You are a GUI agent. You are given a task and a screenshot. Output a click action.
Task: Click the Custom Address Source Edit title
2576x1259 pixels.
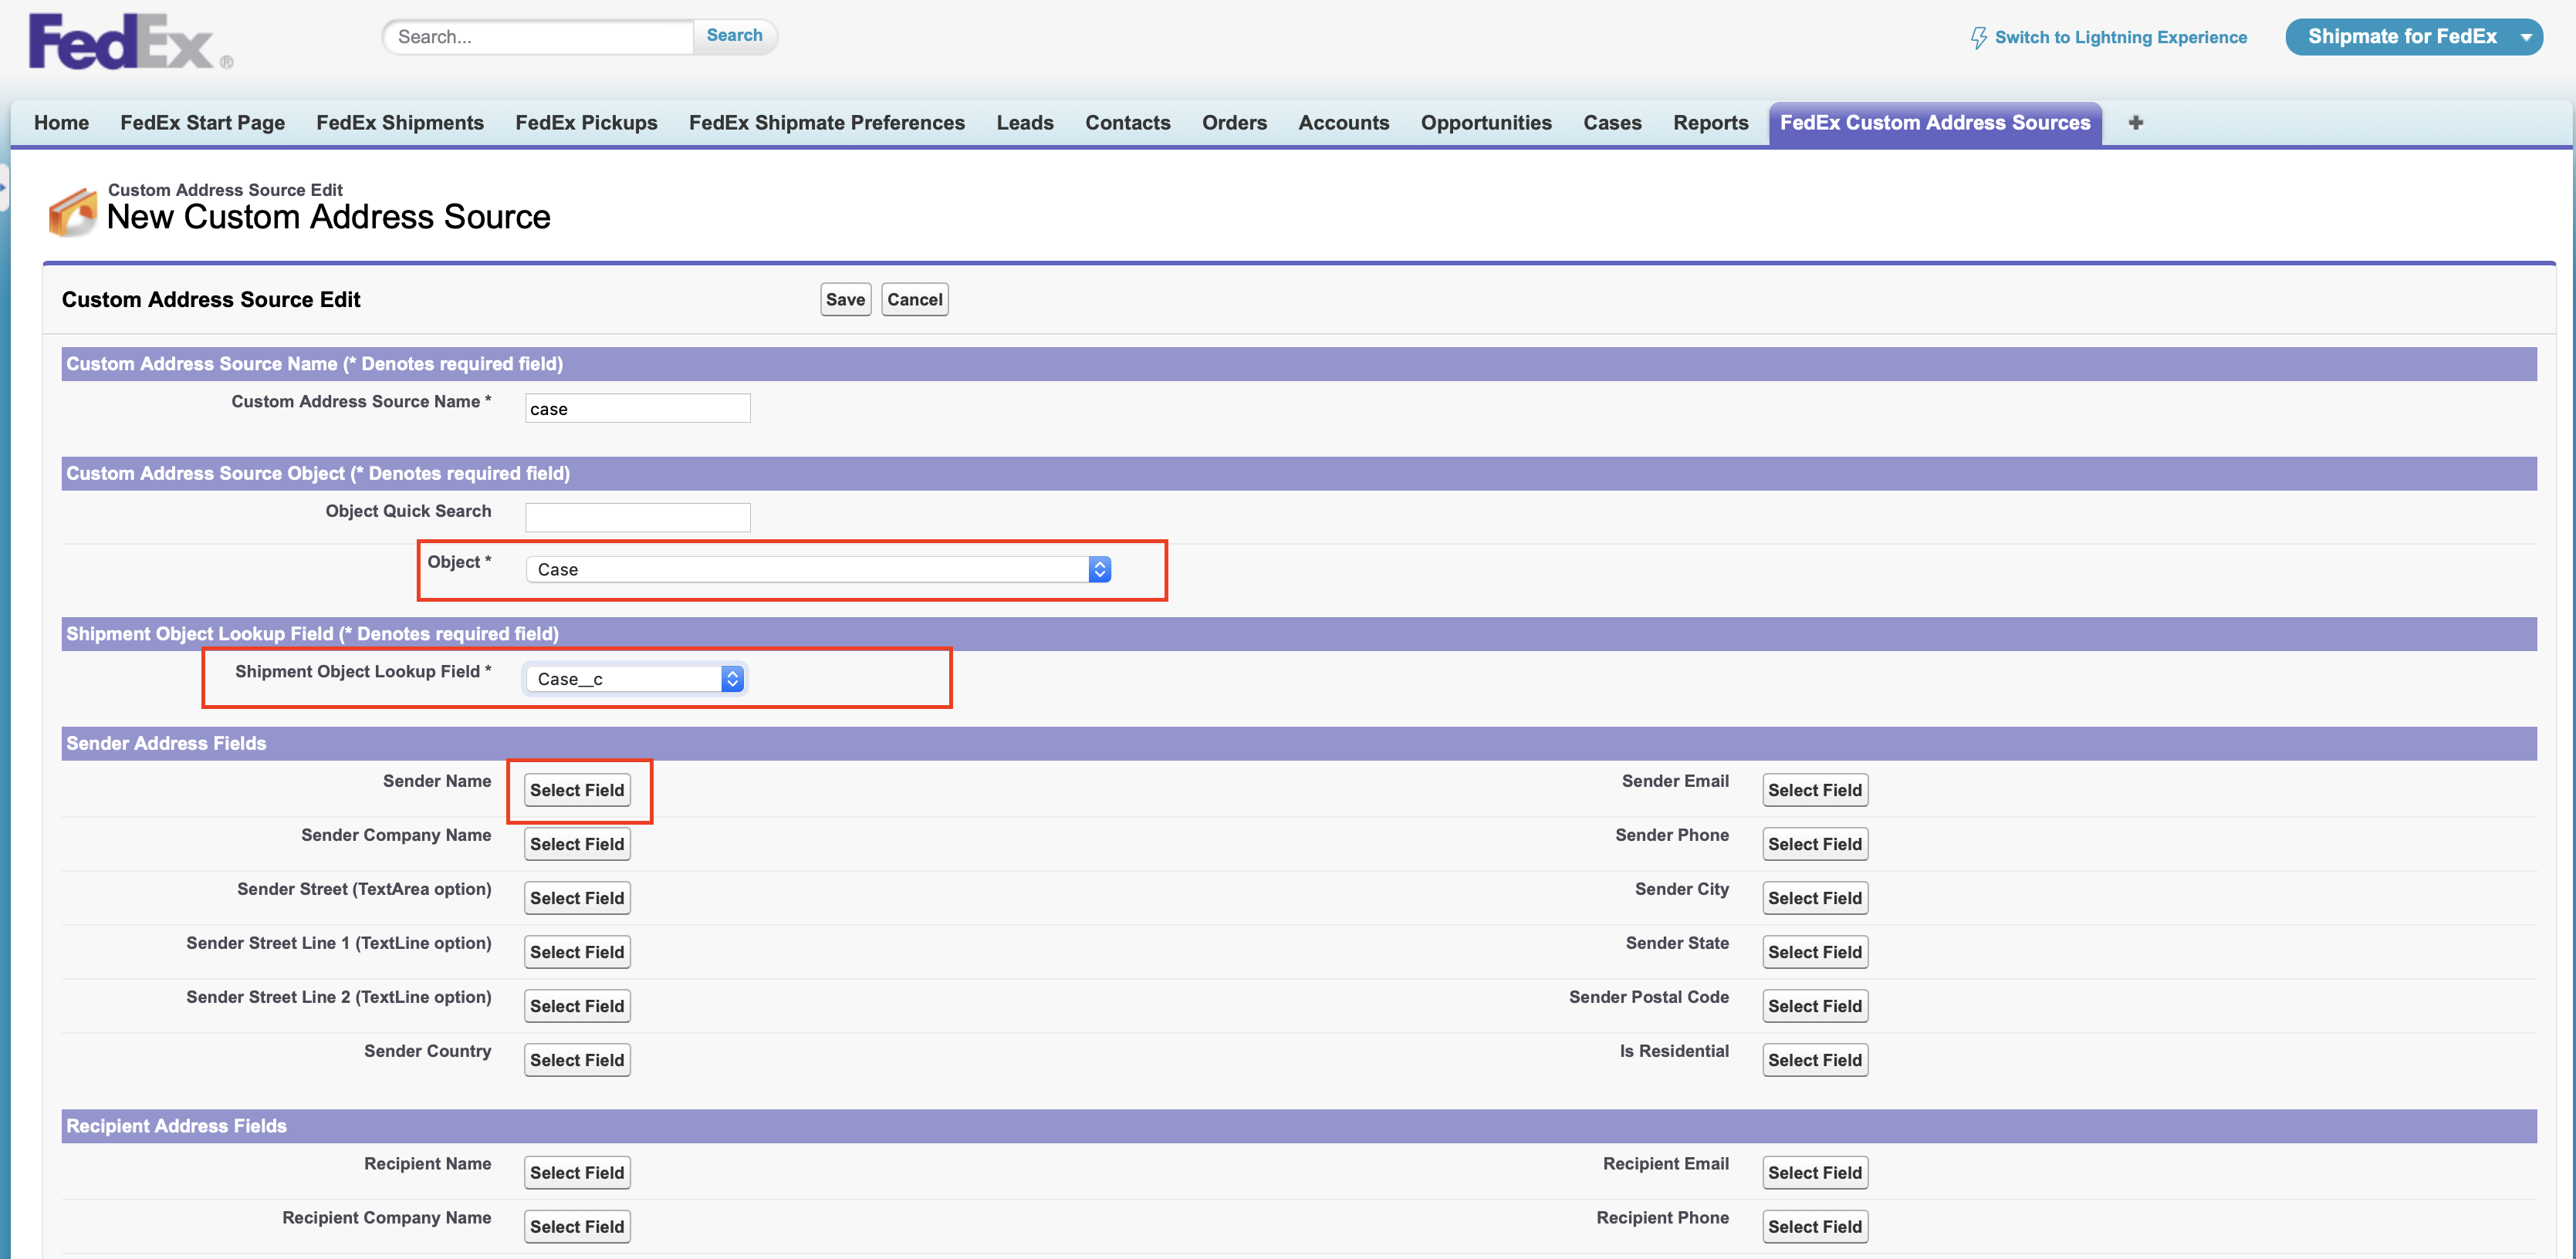[211, 300]
